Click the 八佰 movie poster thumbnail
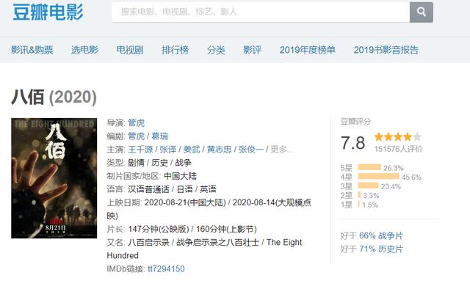Screen dimensions: 470x286 [x=54, y=178]
